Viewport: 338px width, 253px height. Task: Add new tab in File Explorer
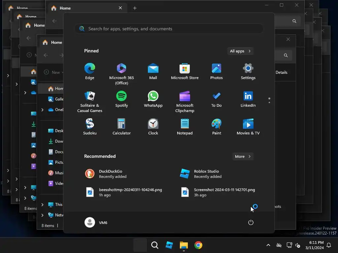[x=135, y=8]
